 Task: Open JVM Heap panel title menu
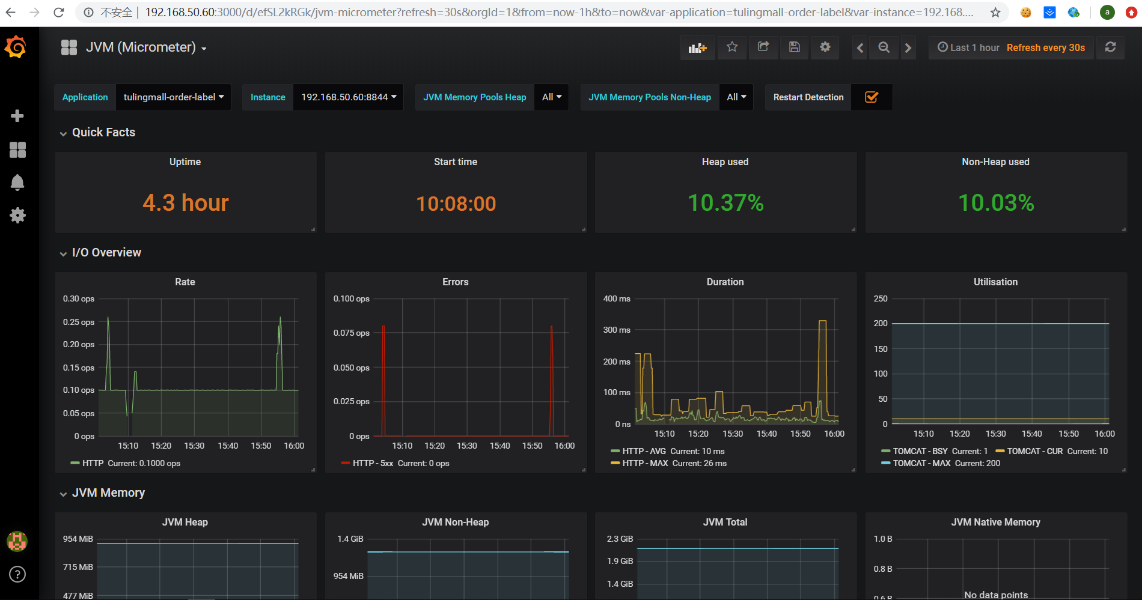[x=185, y=522]
